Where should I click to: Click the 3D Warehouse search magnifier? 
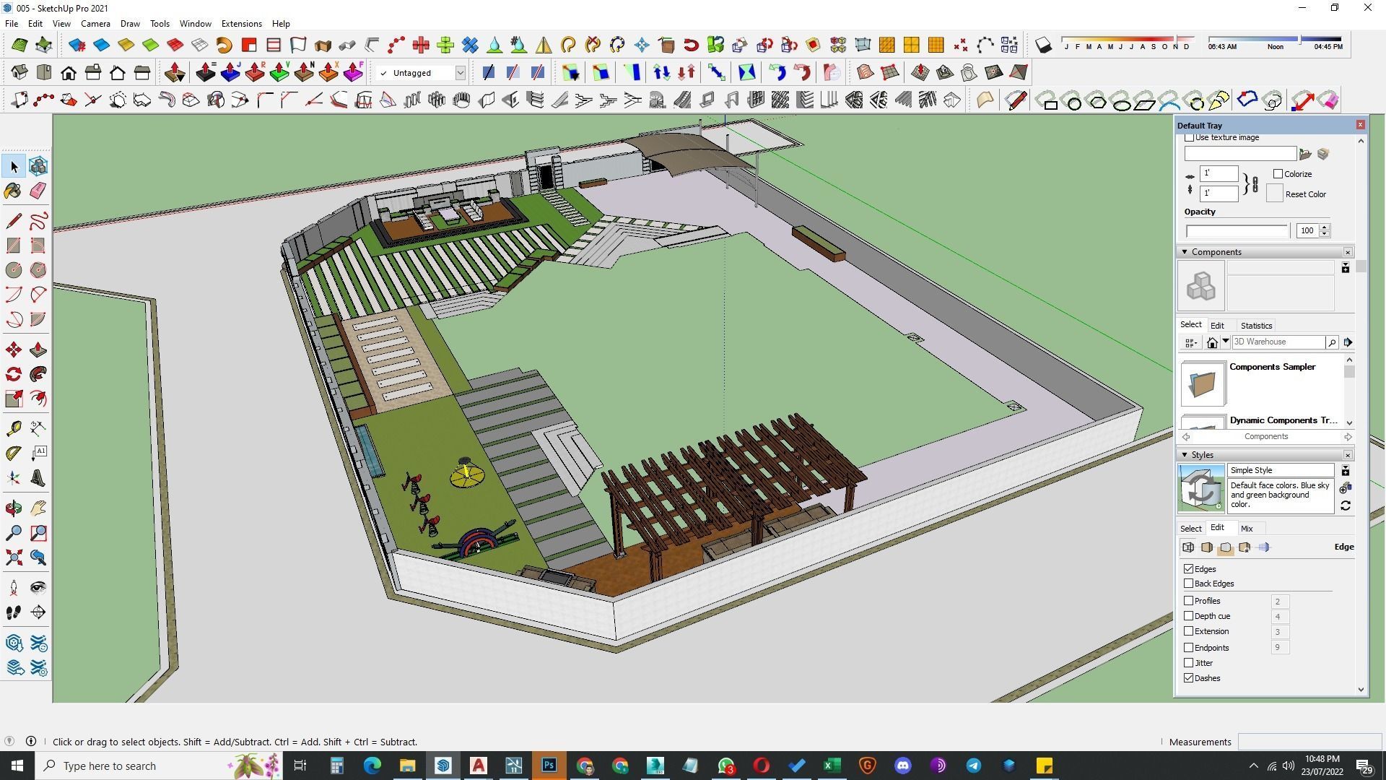1332,342
